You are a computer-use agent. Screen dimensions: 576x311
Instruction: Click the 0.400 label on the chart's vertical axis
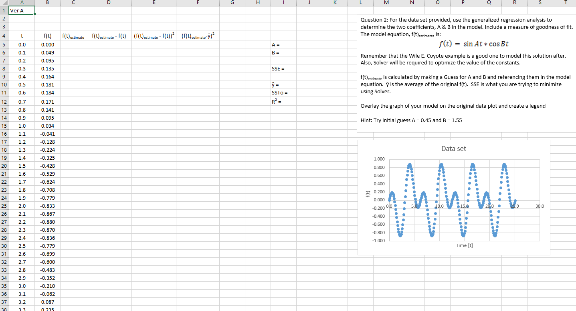pyautogui.click(x=379, y=184)
